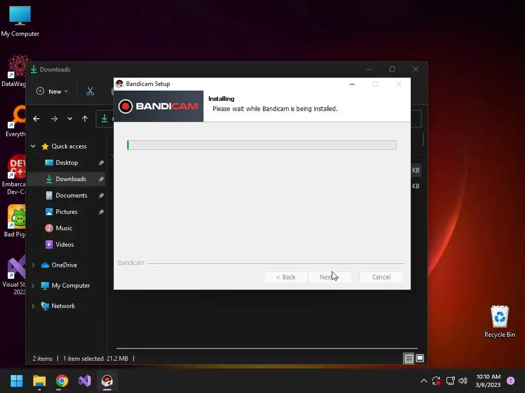Open the Windows Start menu
This screenshot has width=525, height=393.
[16, 381]
